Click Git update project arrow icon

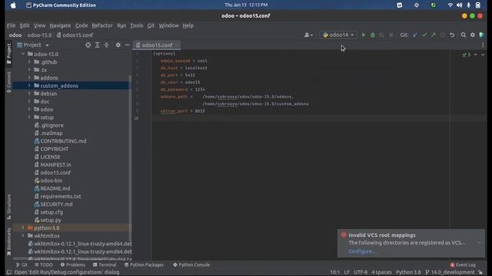[x=415, y=35]
